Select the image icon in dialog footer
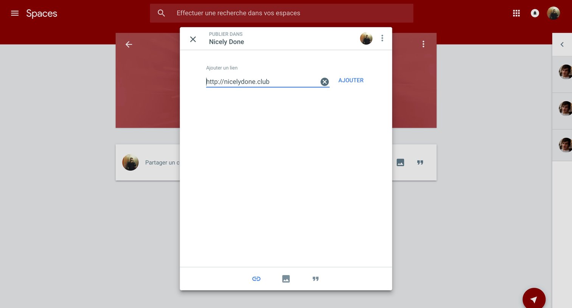This screenshot has width=572, height=308. click(x=286, y=279)
